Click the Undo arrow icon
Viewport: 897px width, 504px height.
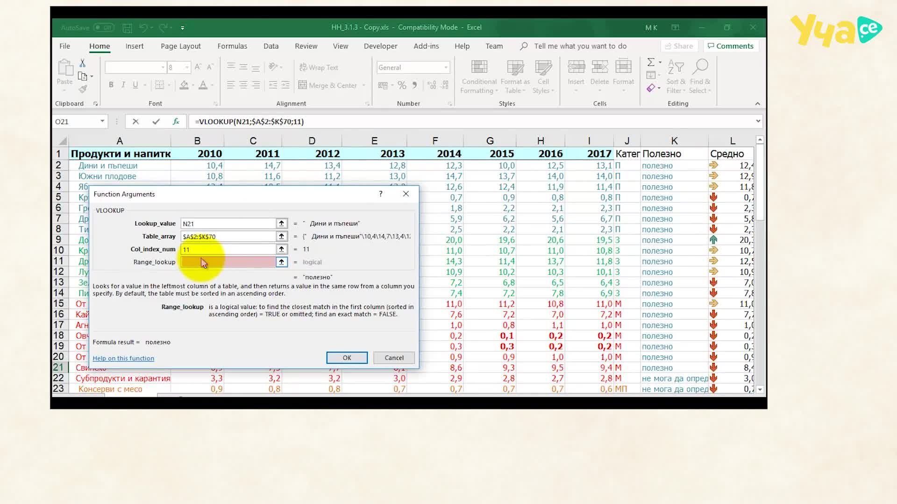143,28
